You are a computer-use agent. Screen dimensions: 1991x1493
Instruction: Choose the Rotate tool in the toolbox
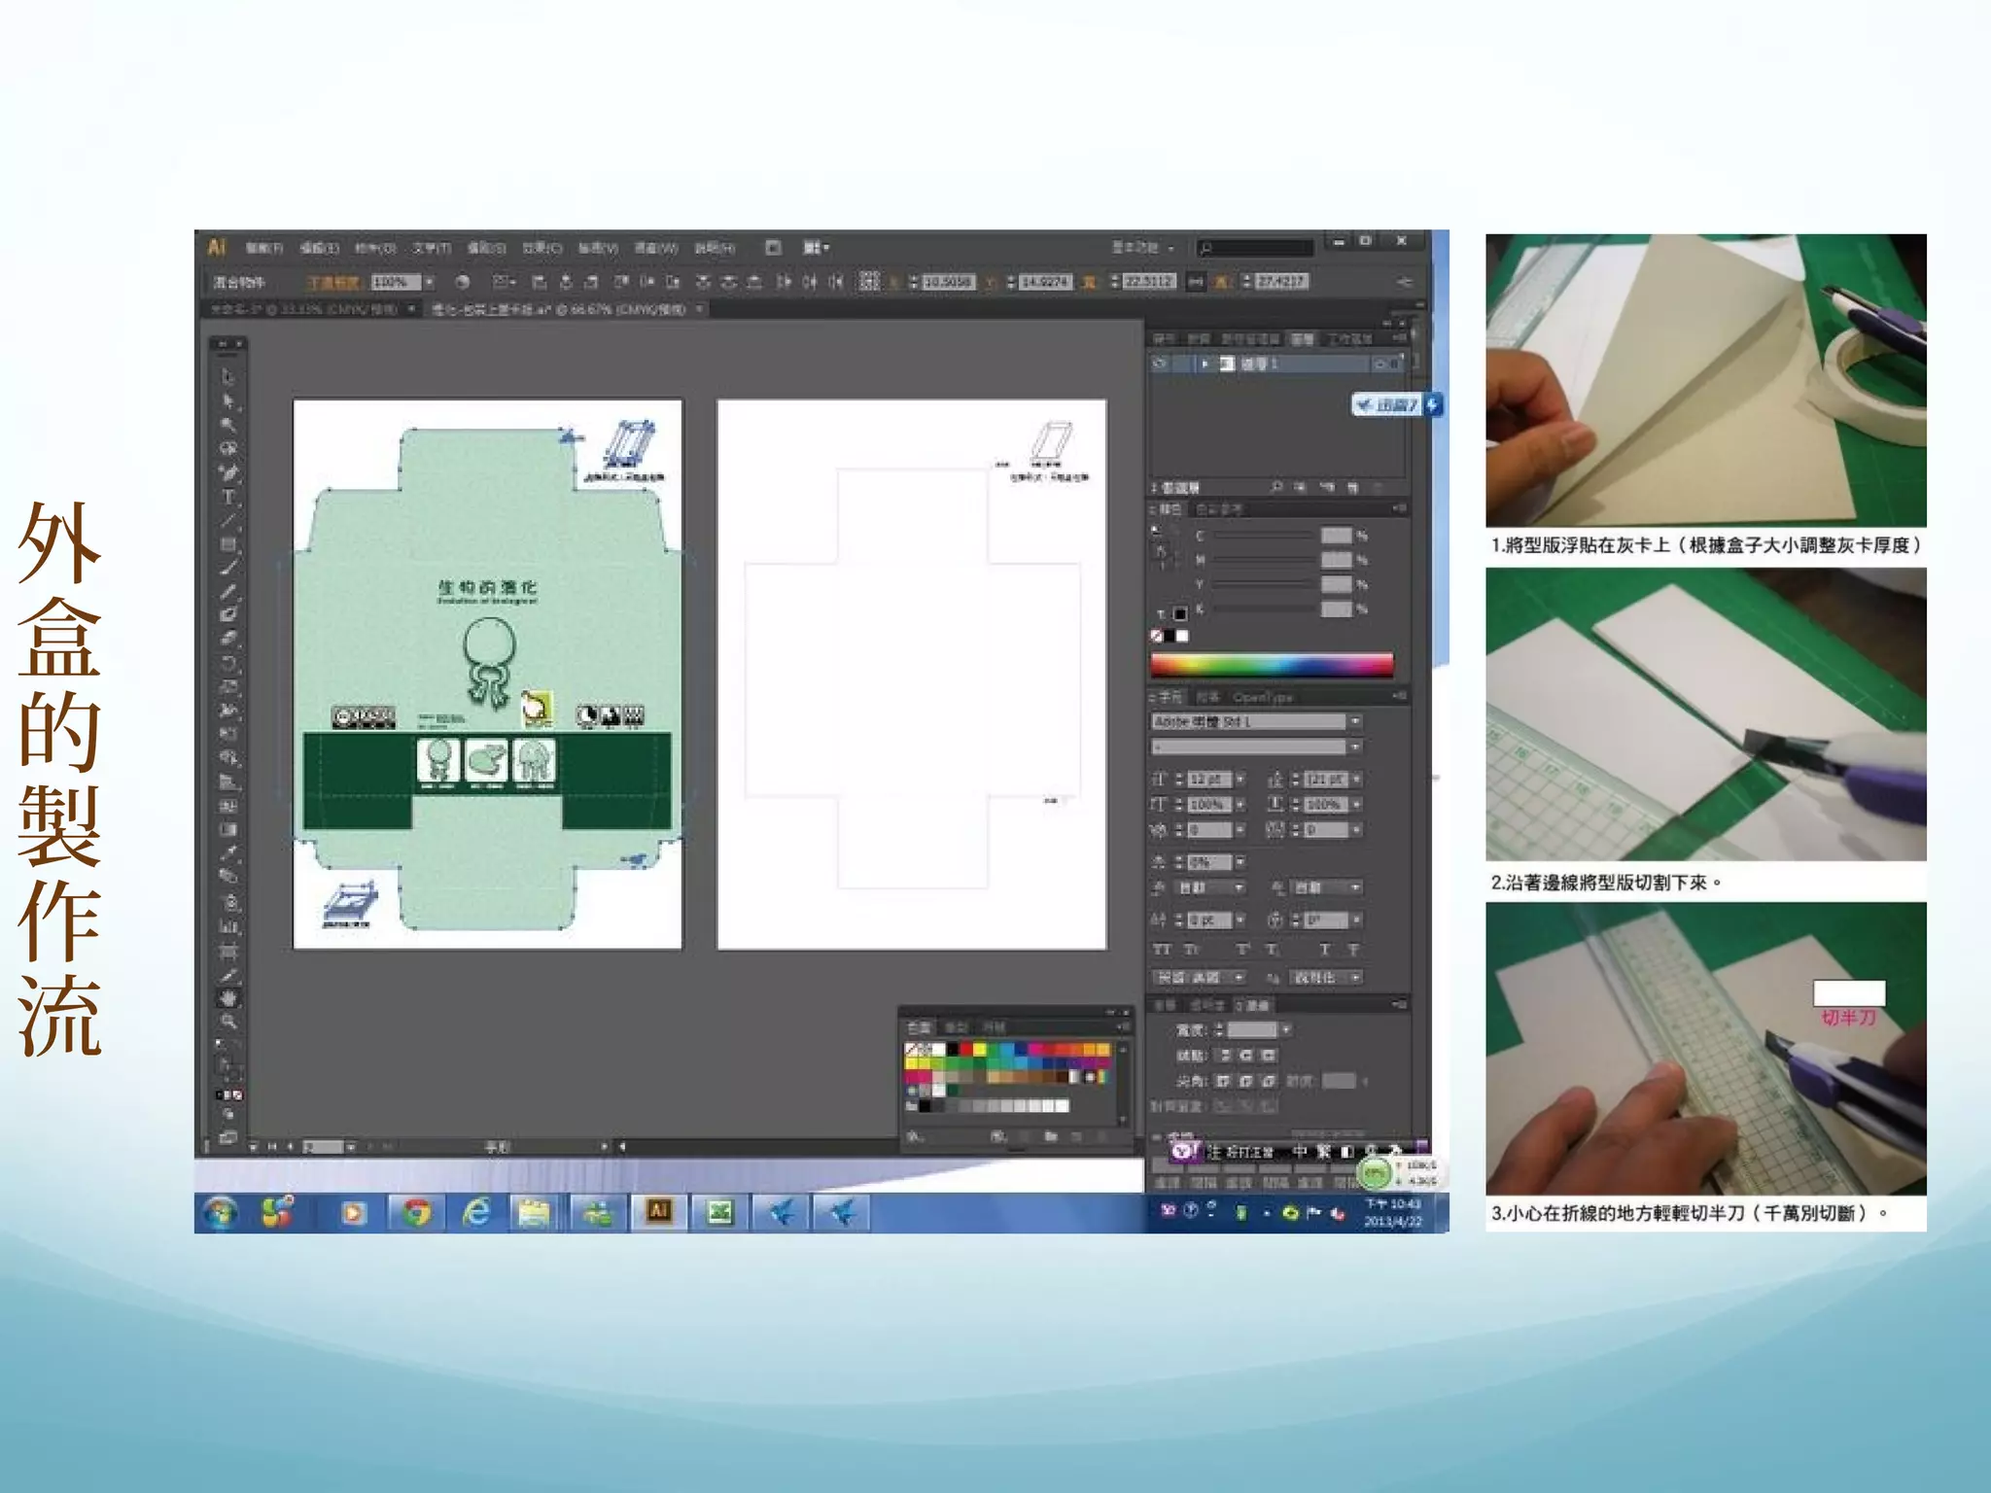[229, 663]
